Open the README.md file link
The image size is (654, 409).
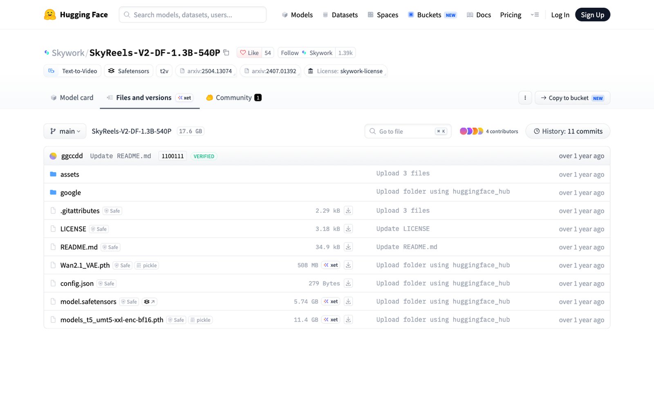(79, 247)
